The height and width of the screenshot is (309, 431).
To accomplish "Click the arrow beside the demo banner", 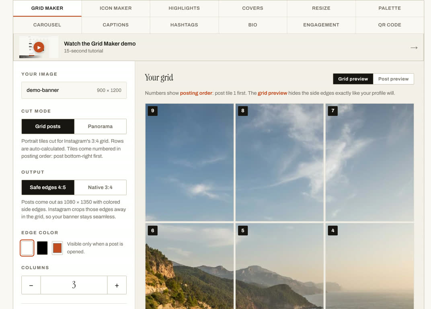I will 414,47.
